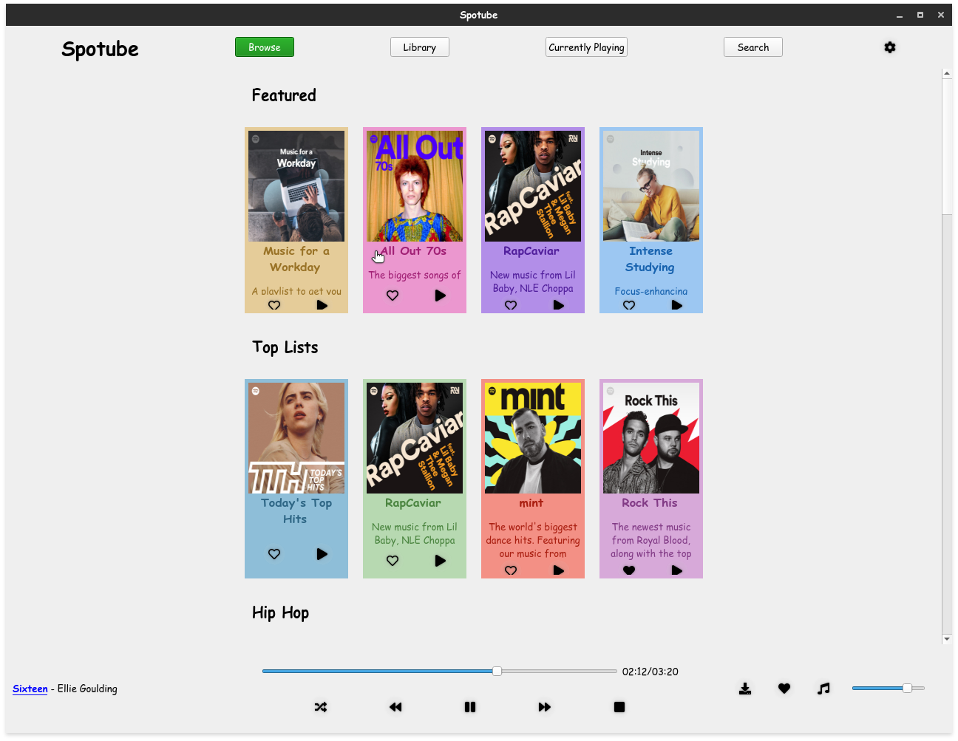958x741 pixels.
Task: Open the Library tab
Action: (420, 47)
